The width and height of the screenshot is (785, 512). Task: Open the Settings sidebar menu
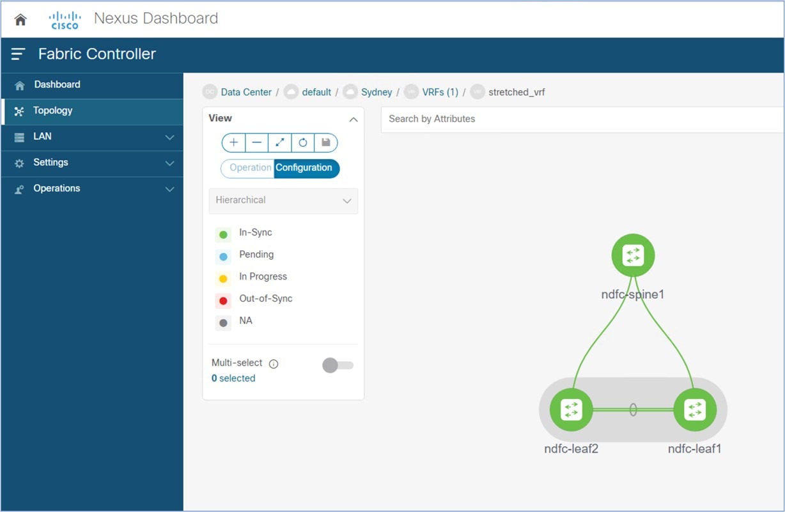click(92, 163)
